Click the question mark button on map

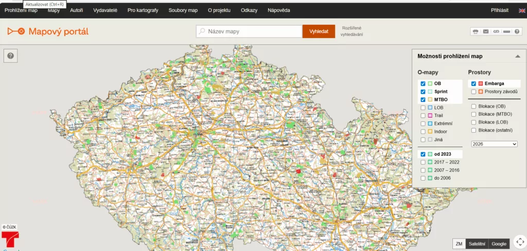click(x=11, y=56)
